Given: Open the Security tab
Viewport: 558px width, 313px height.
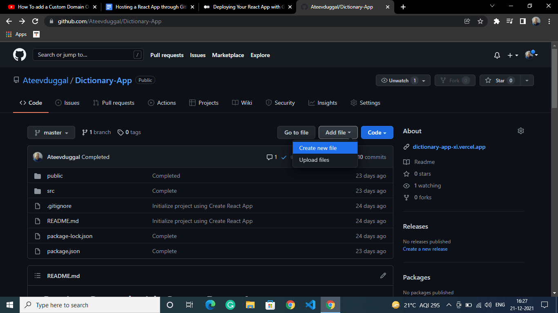Looking at the screenshot, I should (x=280, y=103).
